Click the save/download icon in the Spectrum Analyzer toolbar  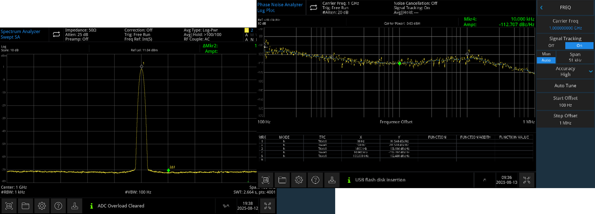pos(75,206)
